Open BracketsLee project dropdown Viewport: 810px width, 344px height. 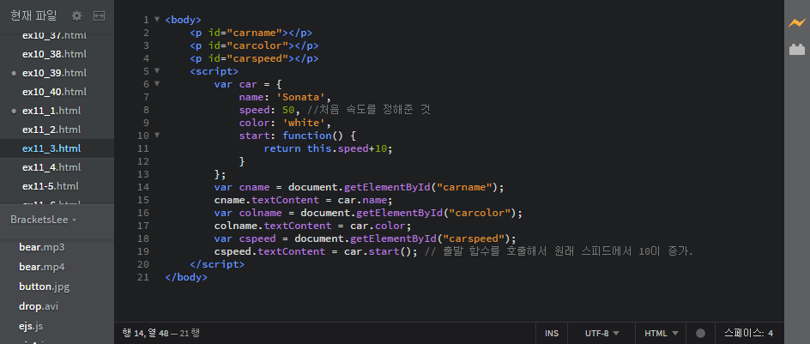(x=44, y=220)
